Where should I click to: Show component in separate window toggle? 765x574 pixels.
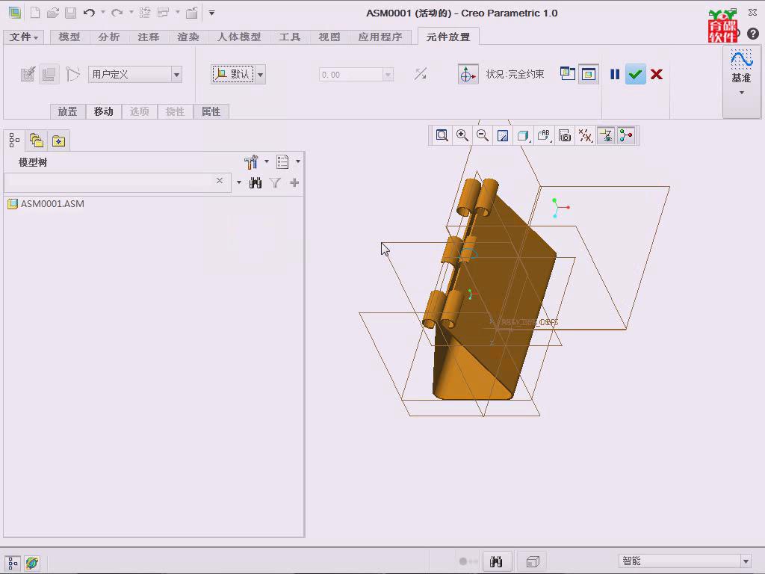pos(568,74)
